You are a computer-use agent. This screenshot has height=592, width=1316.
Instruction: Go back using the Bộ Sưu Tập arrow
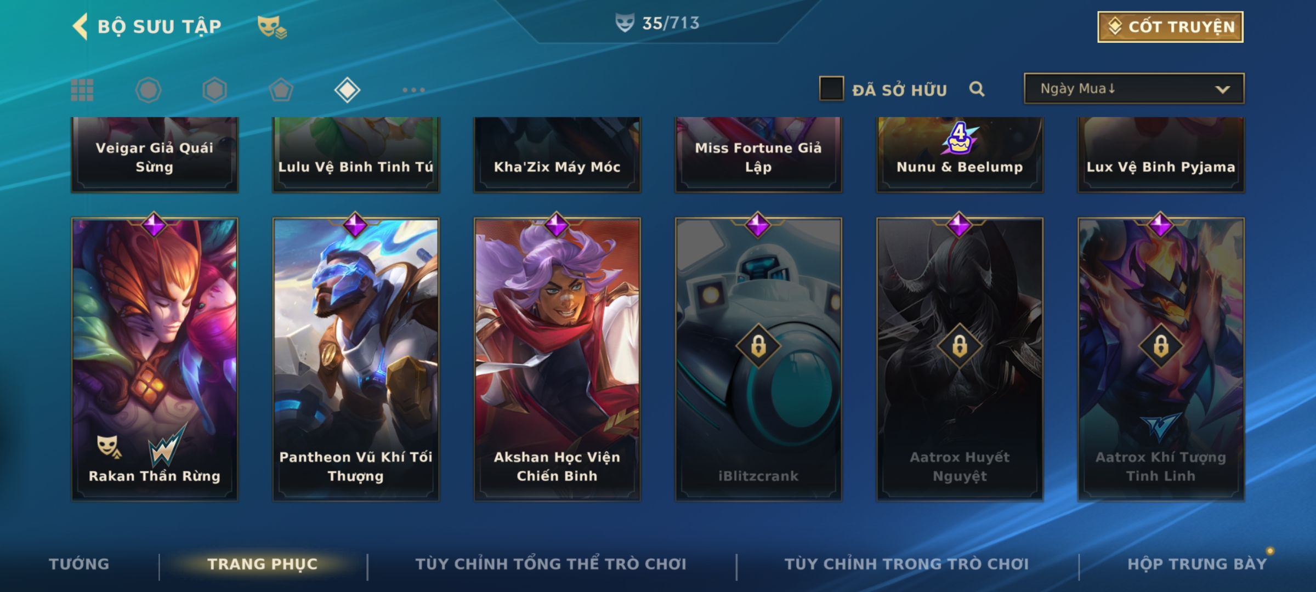(80, 26)
